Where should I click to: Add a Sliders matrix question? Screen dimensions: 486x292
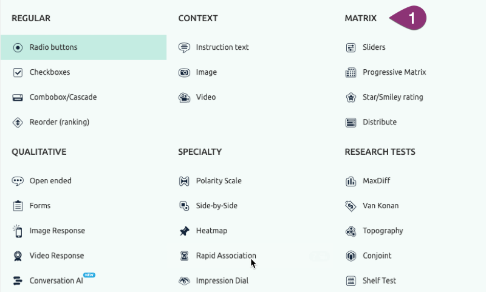[x=374, y=47]
